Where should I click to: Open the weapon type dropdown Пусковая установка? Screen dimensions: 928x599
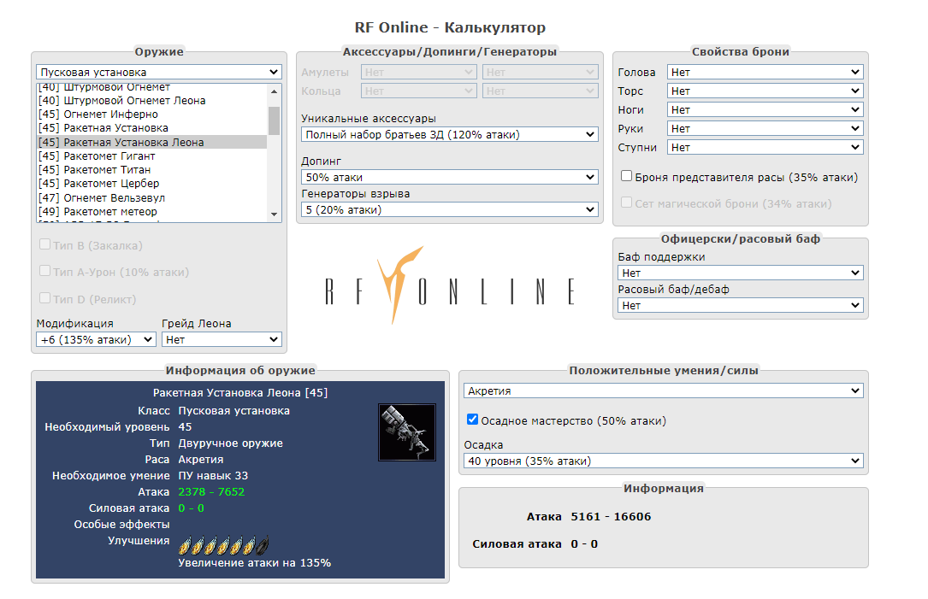coord(159,73)
